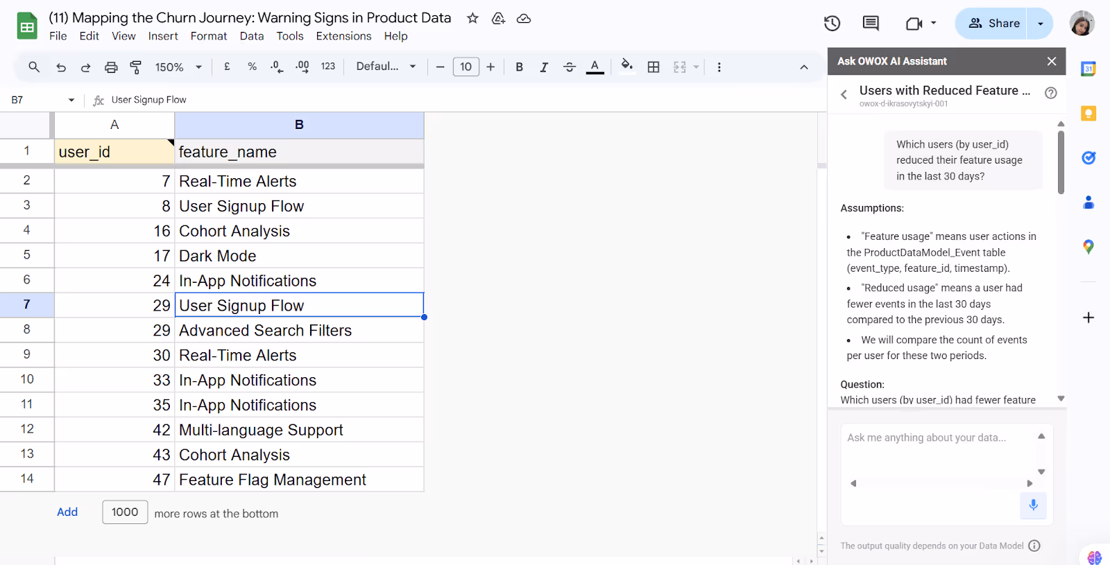
Task: Open Google Maps side panel
Action: tap(1088, 247)
